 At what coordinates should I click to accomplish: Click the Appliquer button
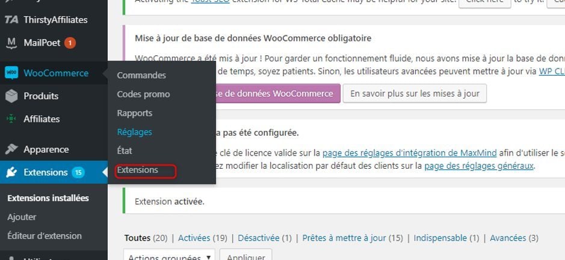click(245, 256)
